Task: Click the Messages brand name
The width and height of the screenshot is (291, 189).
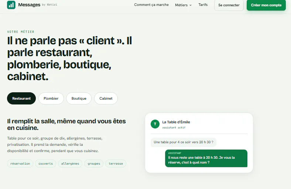Action: tap(29, 5)
